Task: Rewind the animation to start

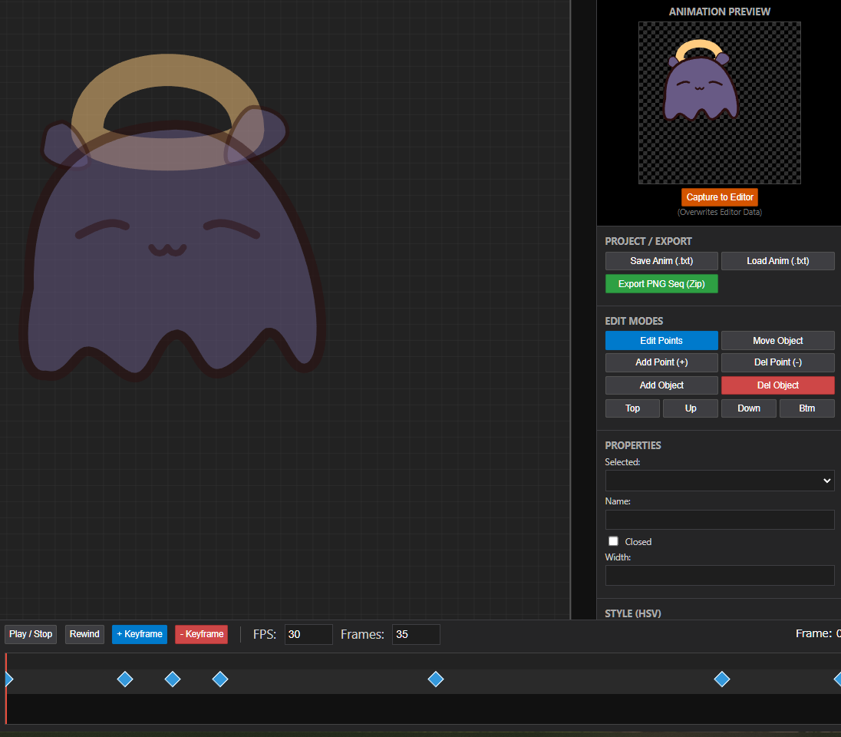Action: point(84,634)
